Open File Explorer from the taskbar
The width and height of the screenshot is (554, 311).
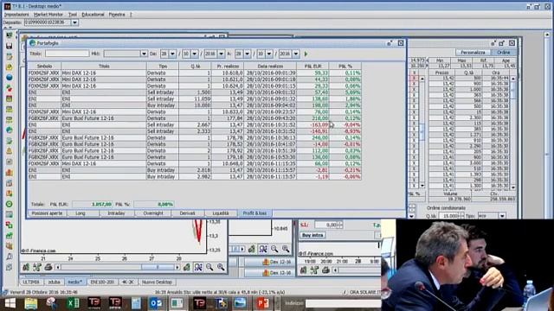(x=31, y=303)
